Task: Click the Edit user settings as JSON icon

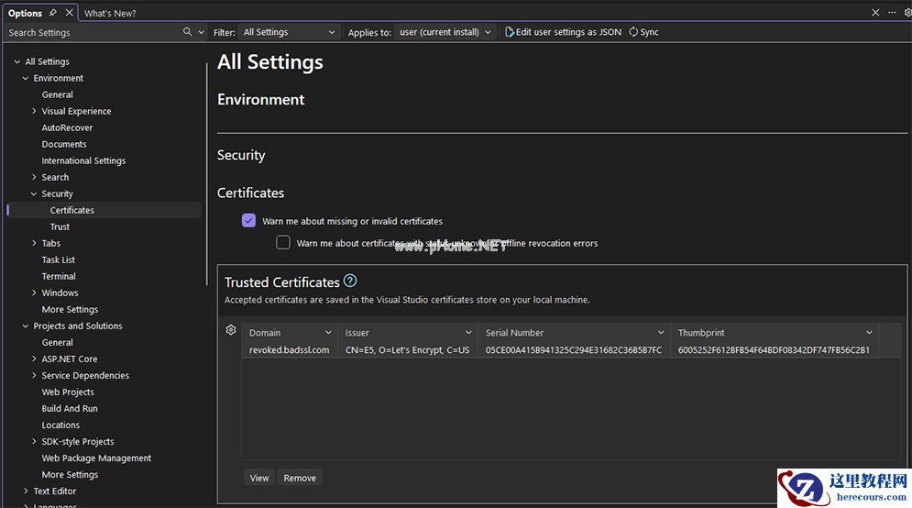Action: coord(510,32)
